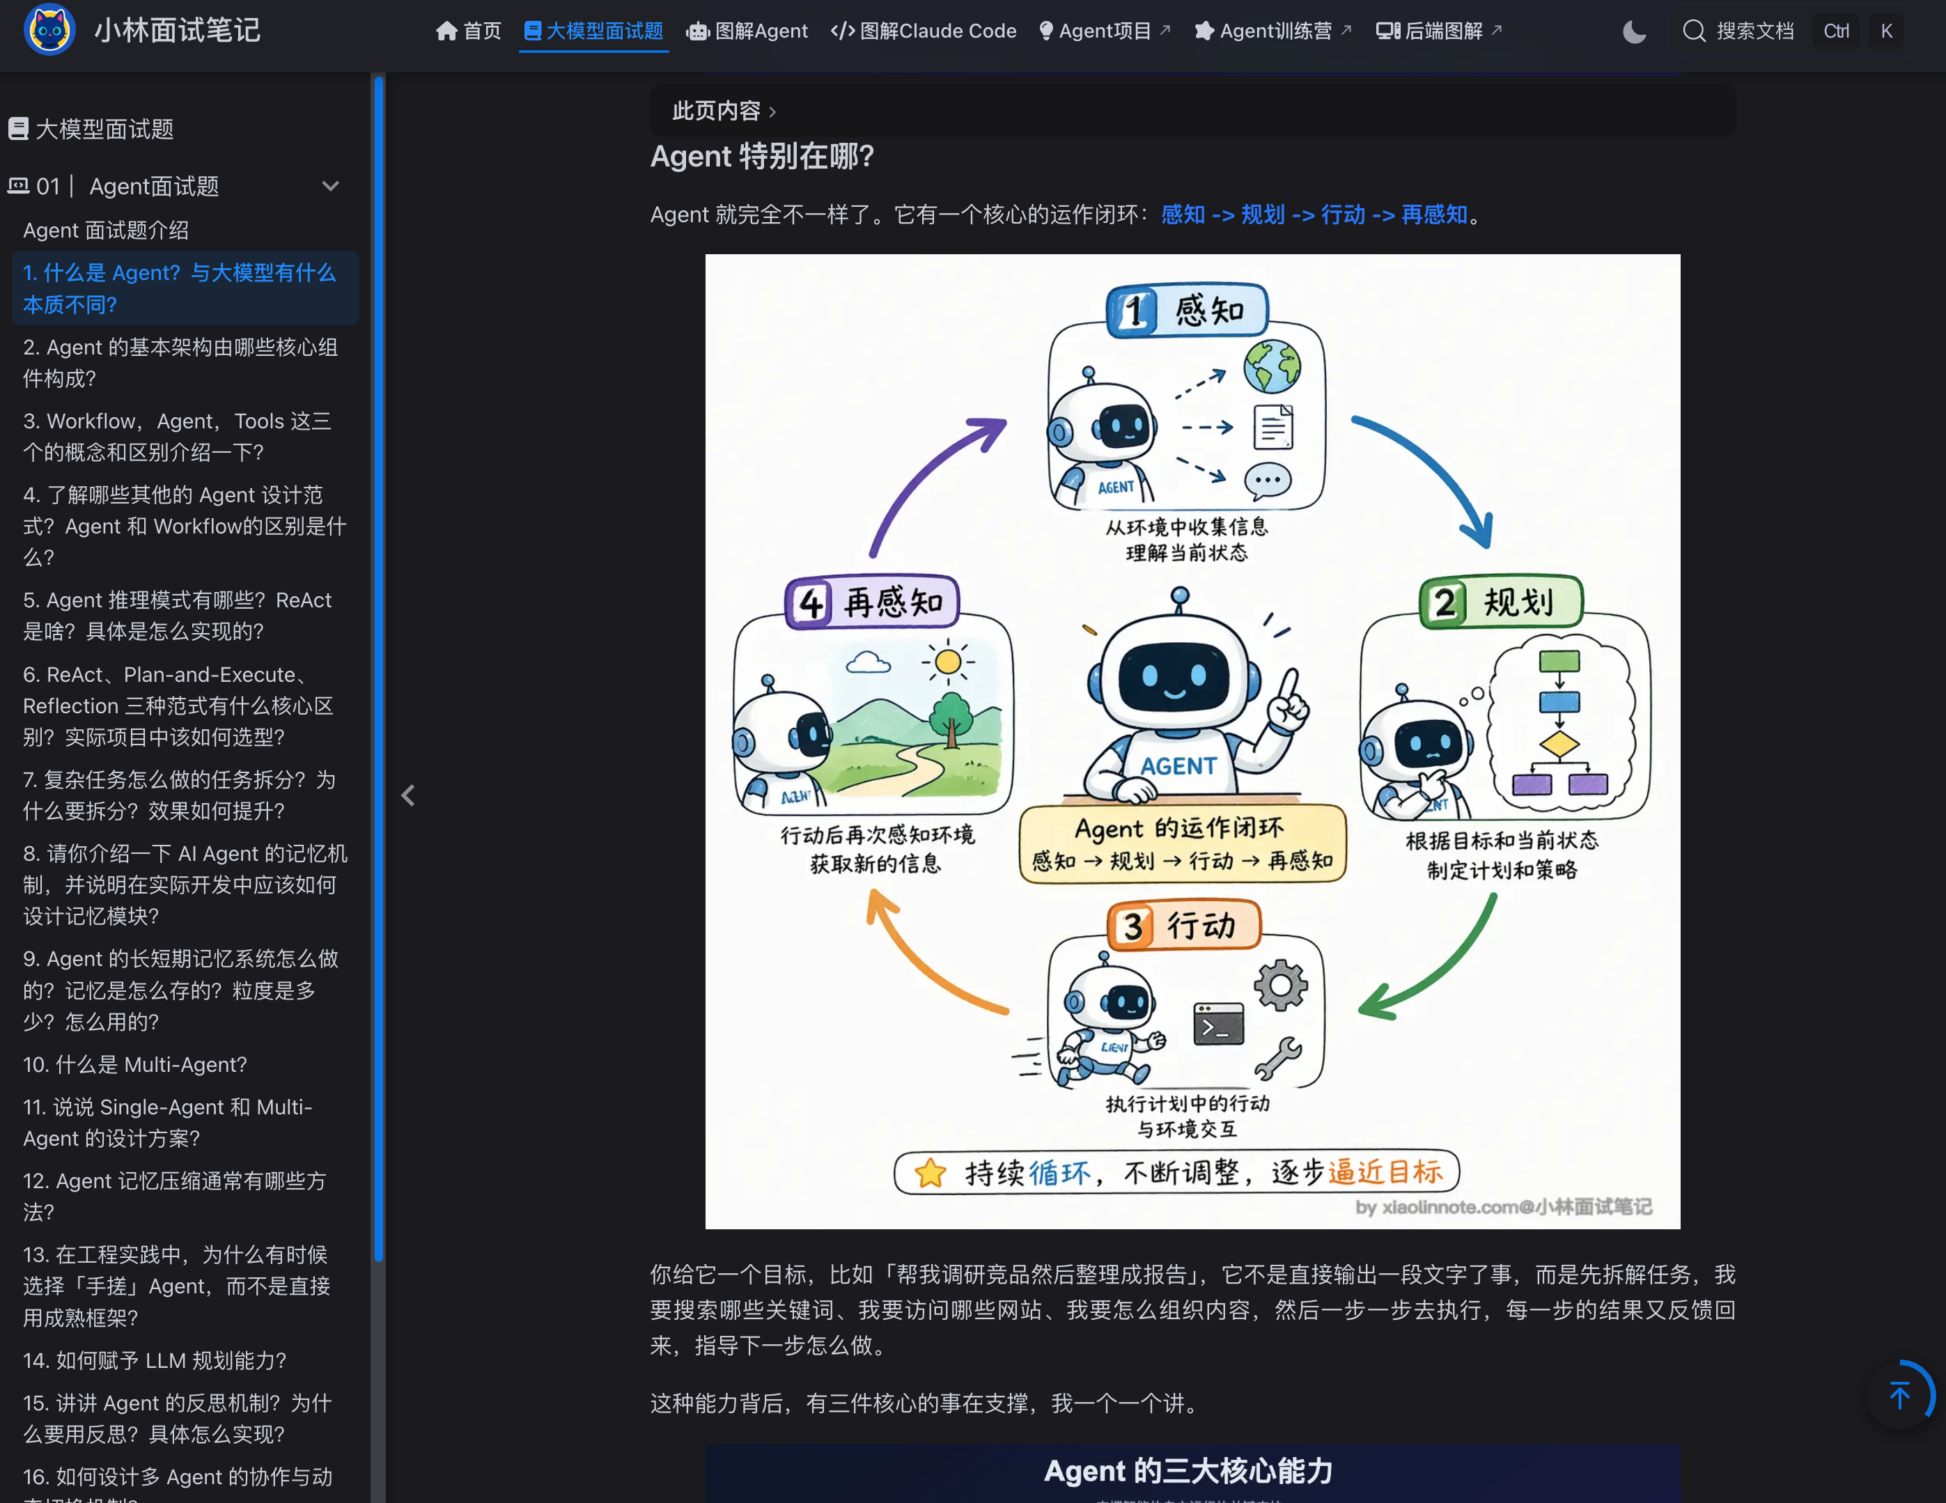This screenshot has height=1503, width=1946.
Task: Open question 15 Agent 的反思机制
Action: click(185, 1417)
